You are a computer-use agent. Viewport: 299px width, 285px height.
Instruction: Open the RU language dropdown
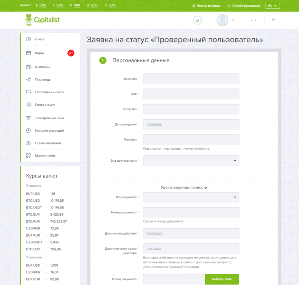tap(272, 6)
